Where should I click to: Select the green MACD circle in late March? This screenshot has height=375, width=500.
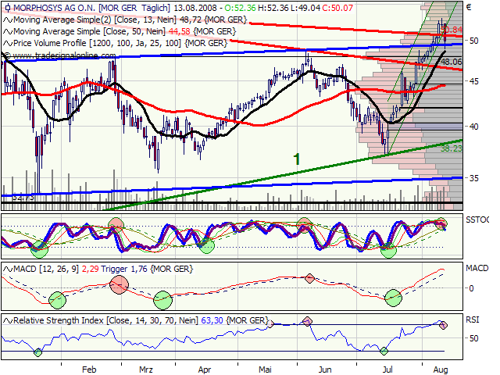point(163,300)
